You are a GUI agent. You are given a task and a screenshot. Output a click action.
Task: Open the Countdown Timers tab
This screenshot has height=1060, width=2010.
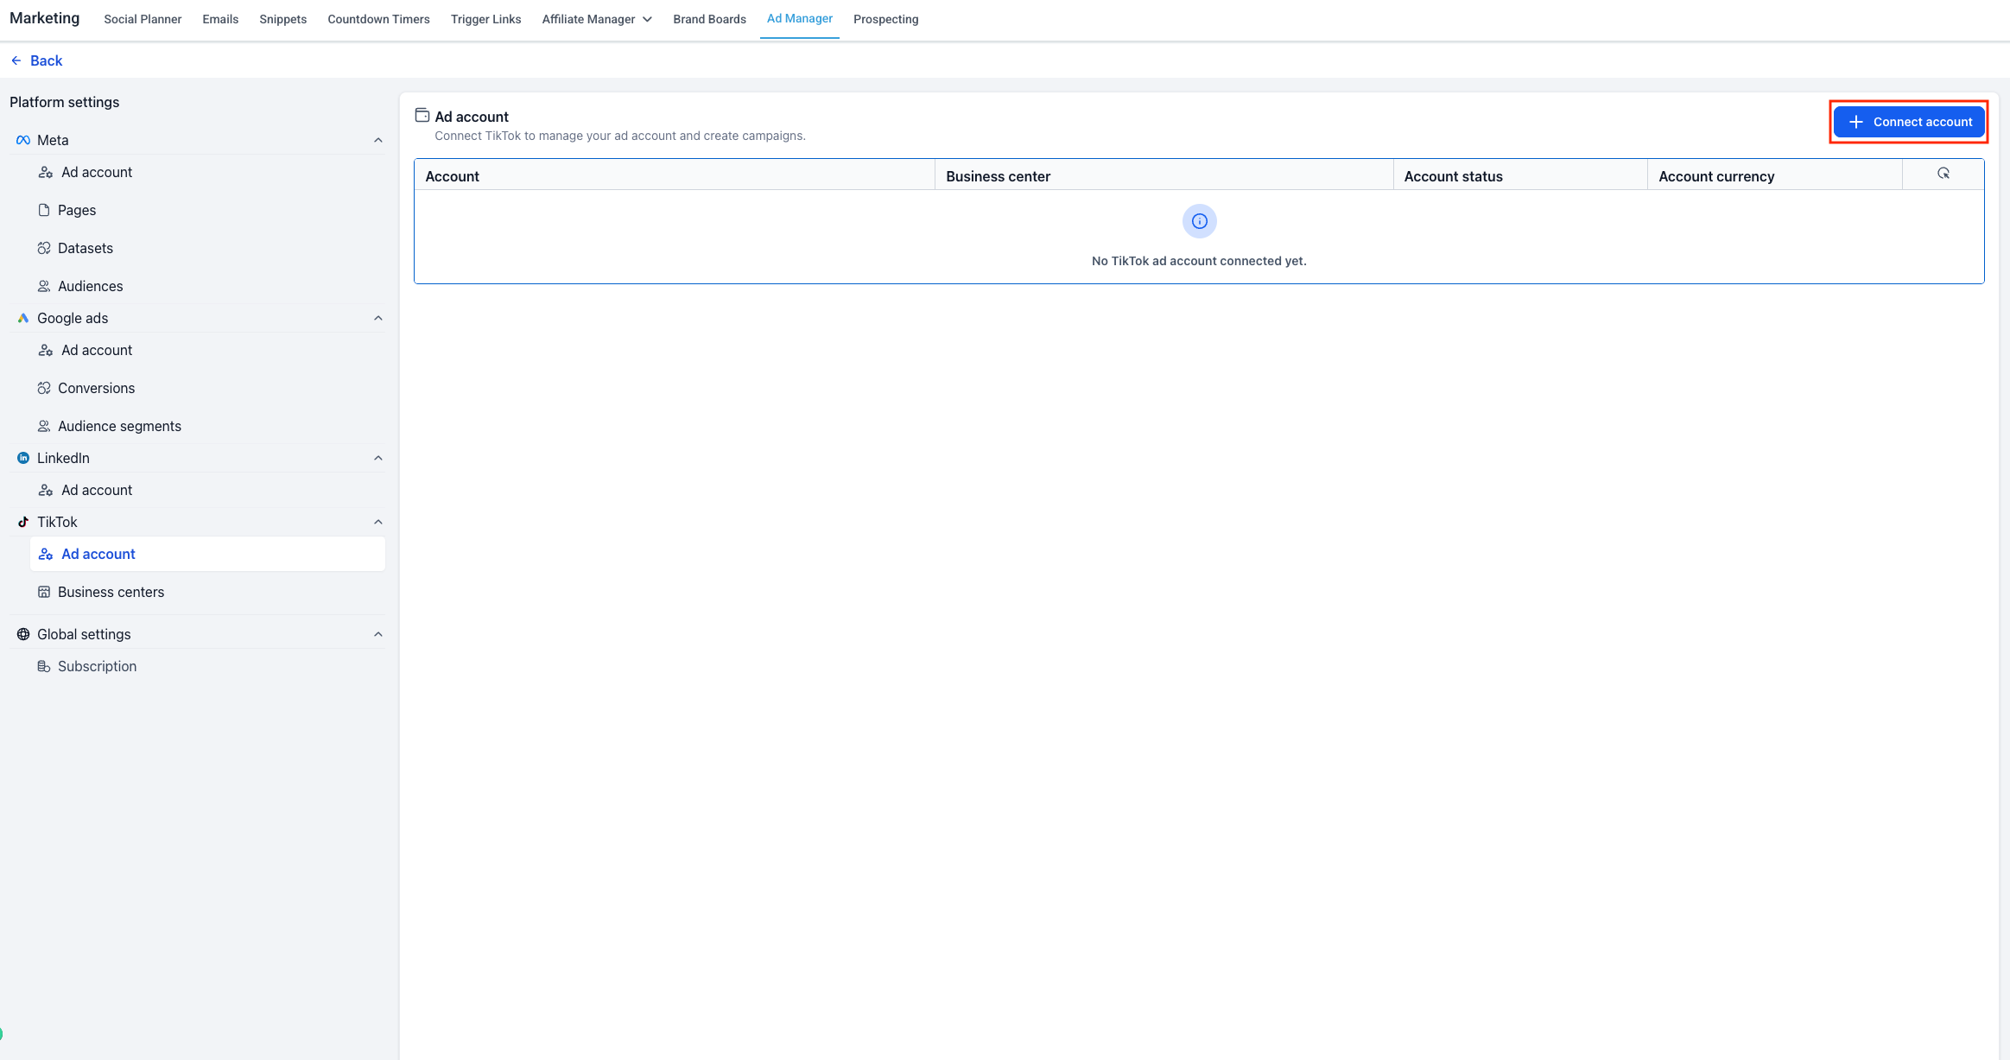pyautogui.click(x=378, y=19)
